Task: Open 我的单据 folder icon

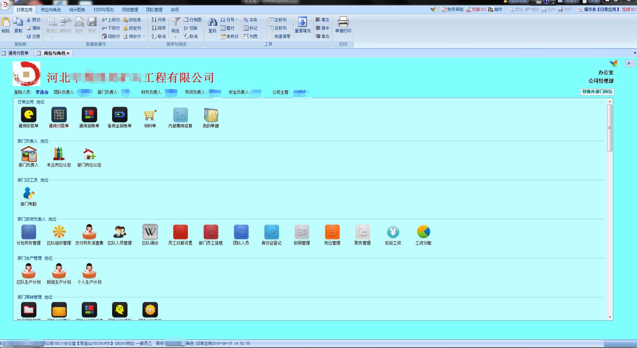Action: 211,115
